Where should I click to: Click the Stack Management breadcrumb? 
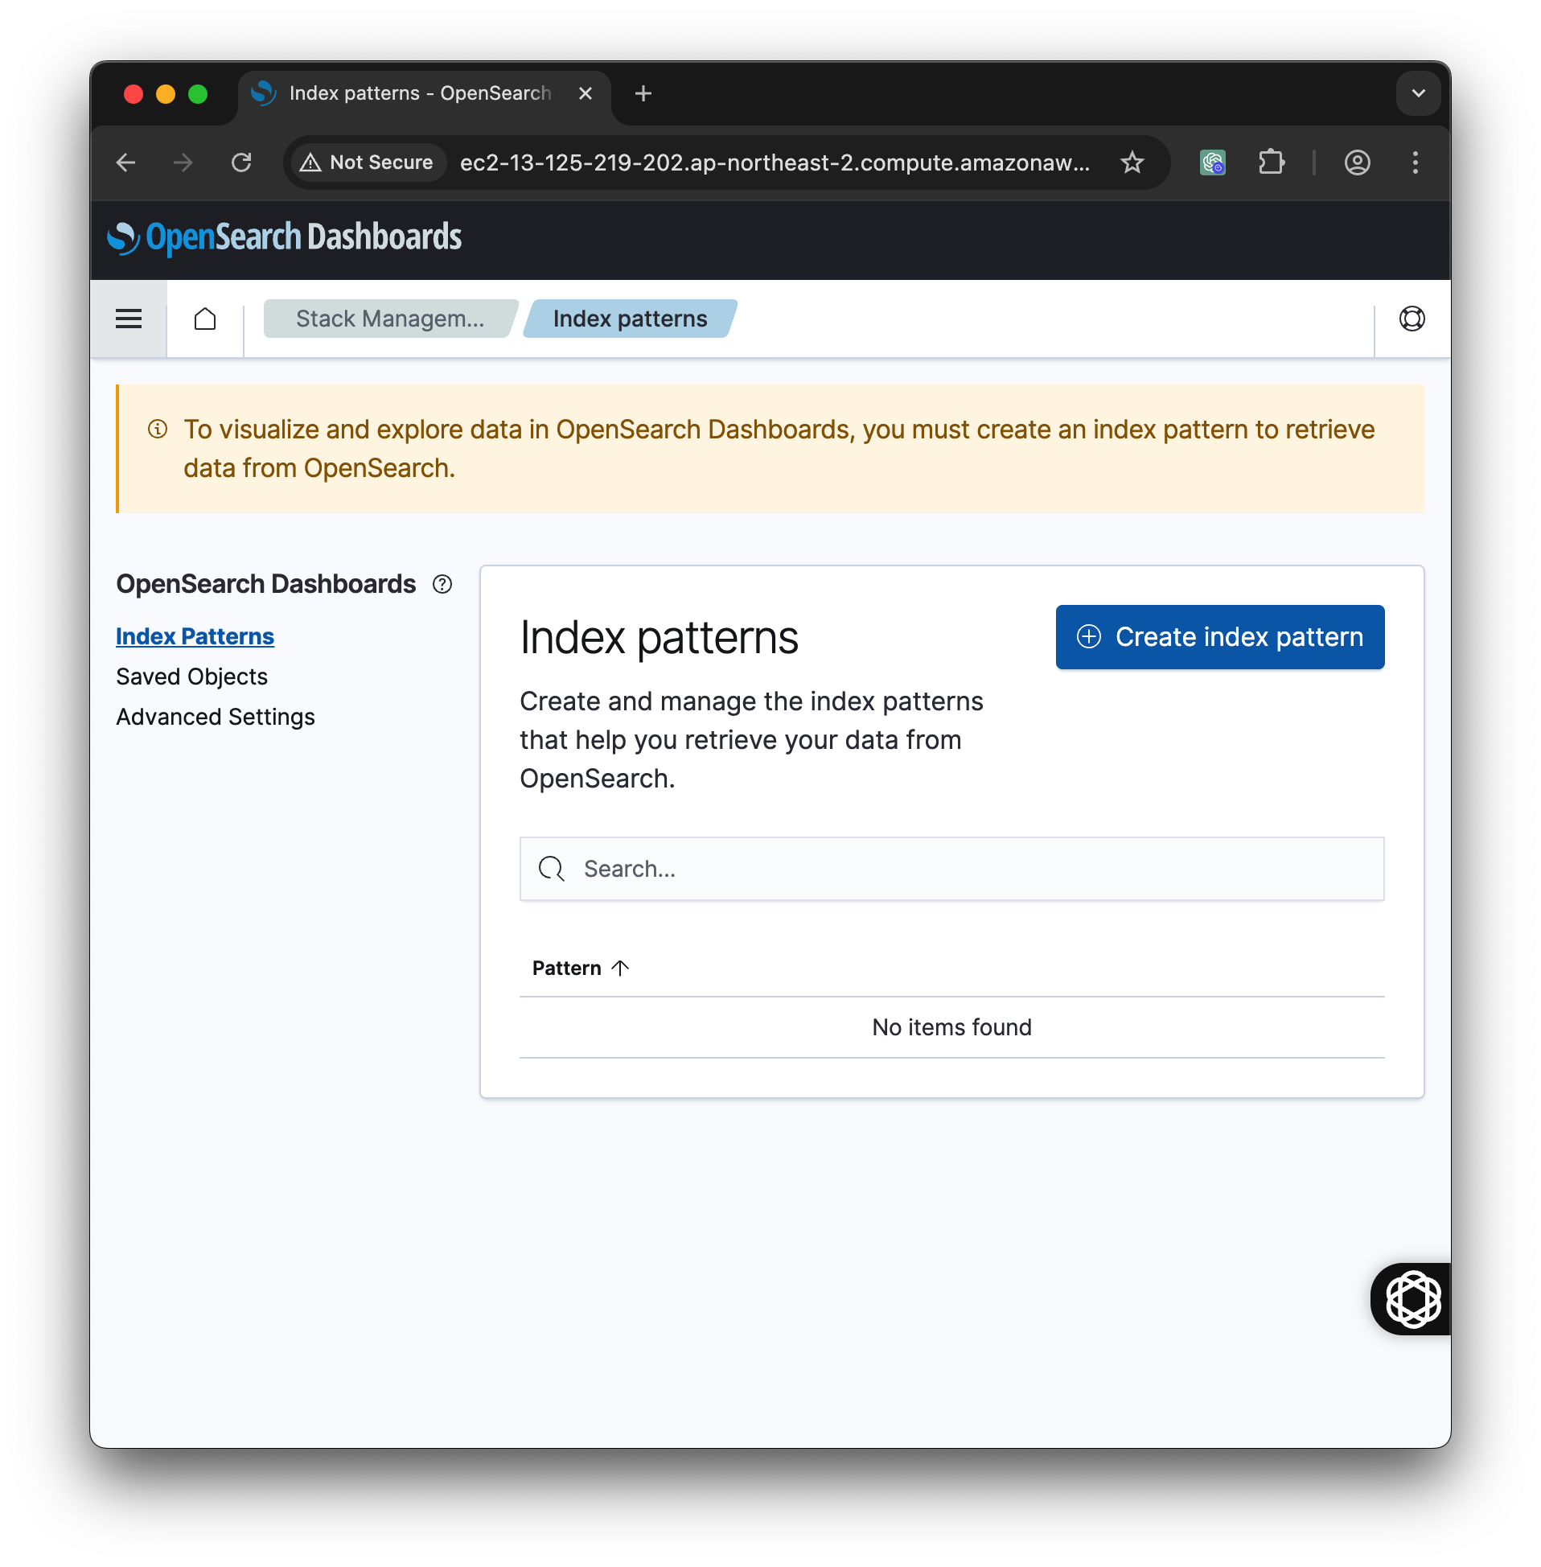(391, 319)
